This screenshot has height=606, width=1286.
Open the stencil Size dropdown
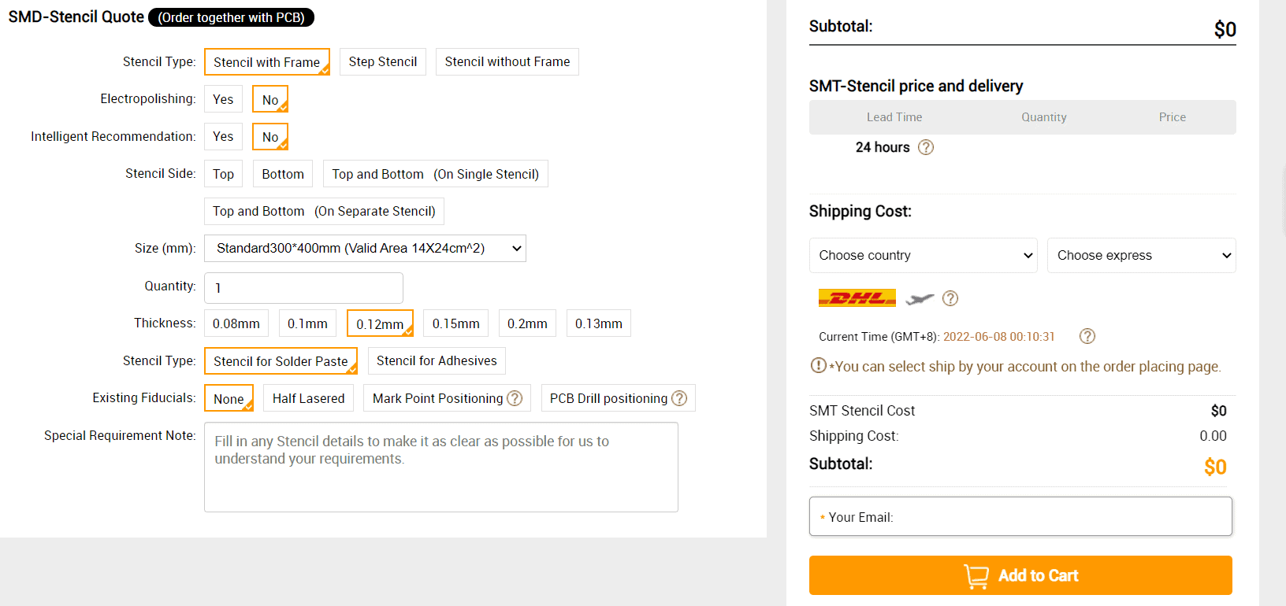tap(365, 248)
